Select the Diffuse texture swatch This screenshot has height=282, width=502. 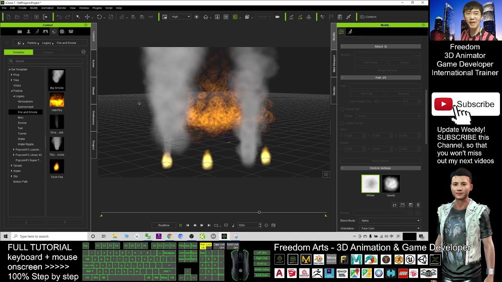pos(370,184)
